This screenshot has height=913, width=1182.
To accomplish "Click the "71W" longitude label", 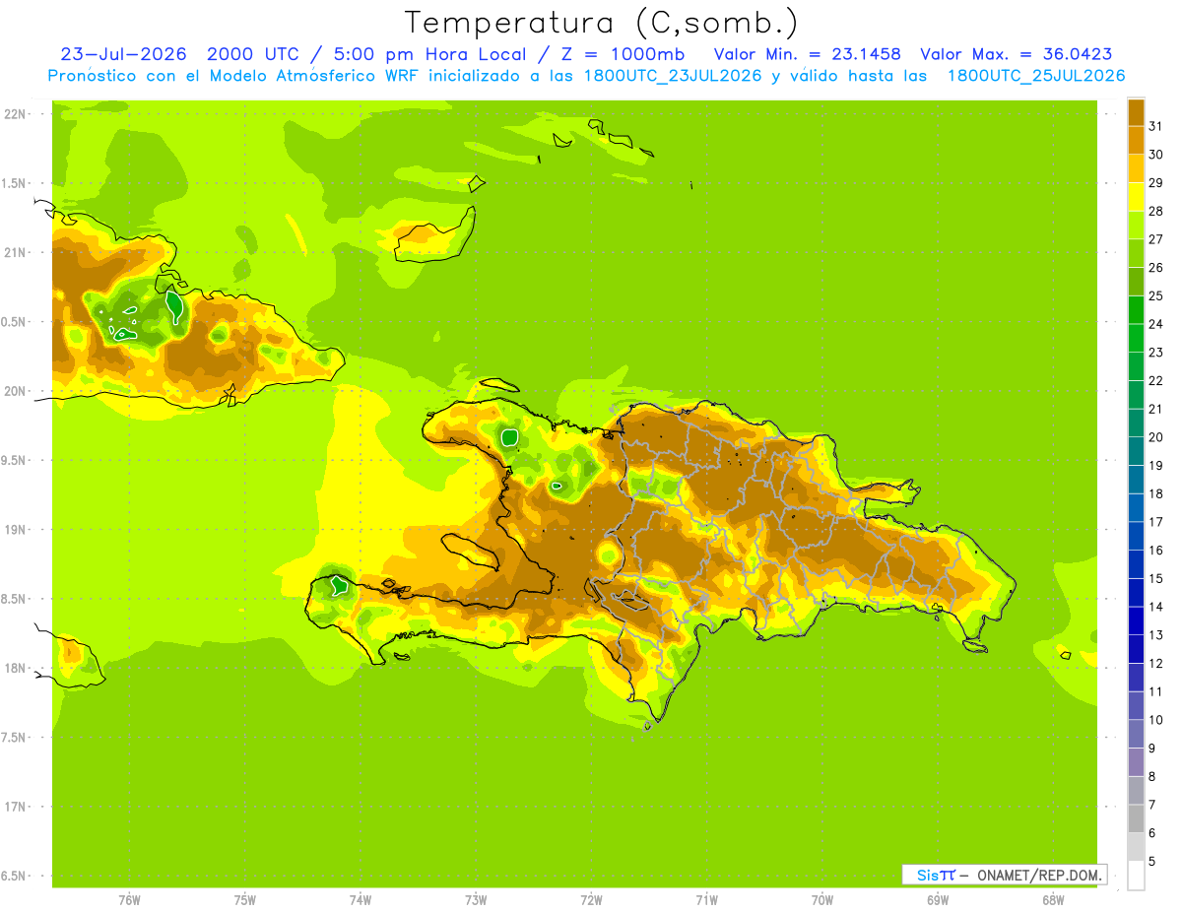I will 706,900.
